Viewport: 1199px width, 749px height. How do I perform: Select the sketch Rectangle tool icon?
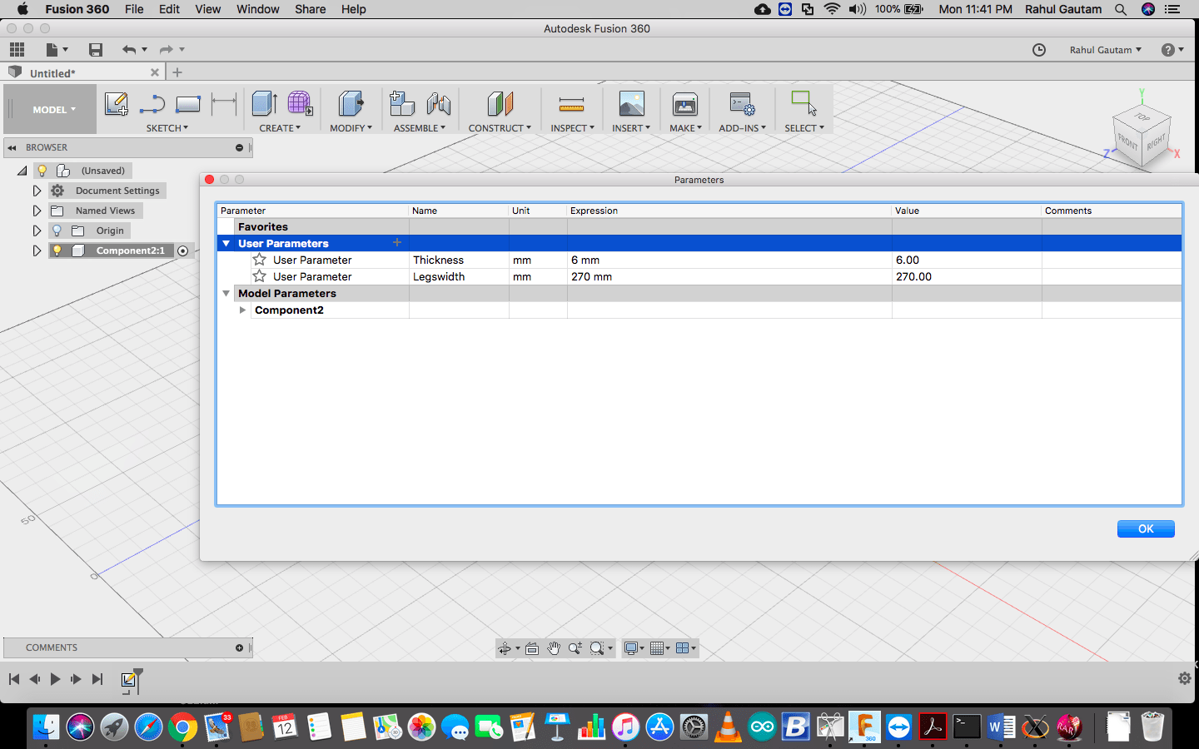[188, 104]
